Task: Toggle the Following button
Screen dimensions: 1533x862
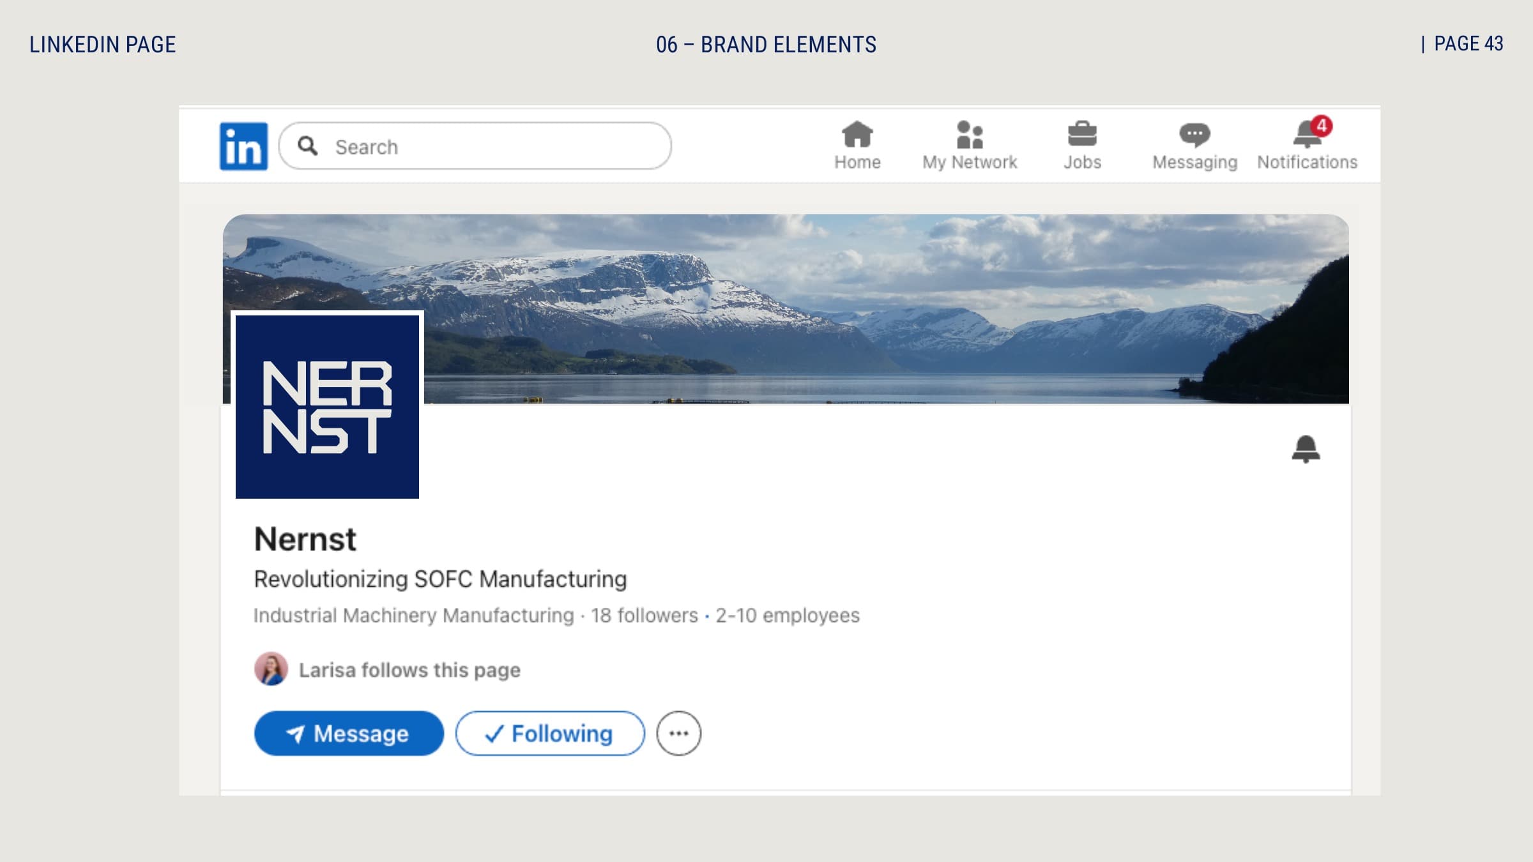Action: click(x=550, y=733)
